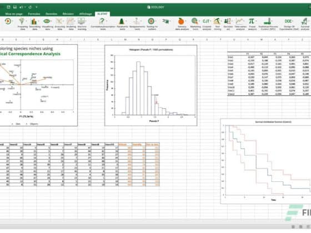
Task: Open Sensory data analysis orange icon
Action: (181, 21)
